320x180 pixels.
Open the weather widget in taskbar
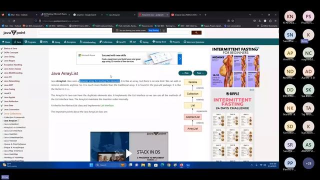pyautogui.click(x=9, y=165)
